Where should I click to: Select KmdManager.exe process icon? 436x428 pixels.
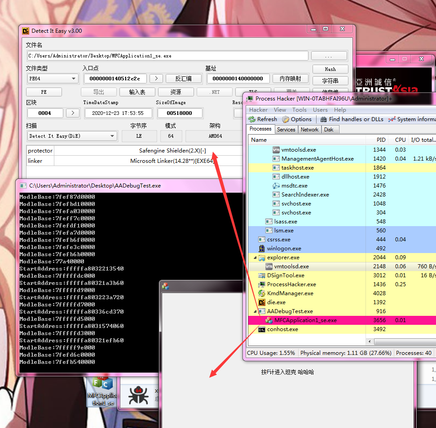[262, 293]
